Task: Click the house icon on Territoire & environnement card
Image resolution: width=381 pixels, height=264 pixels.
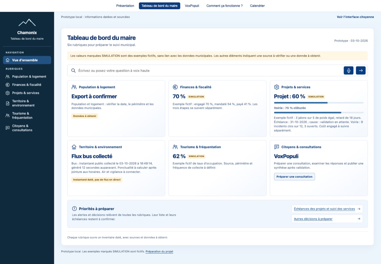Action: (74, 147)
